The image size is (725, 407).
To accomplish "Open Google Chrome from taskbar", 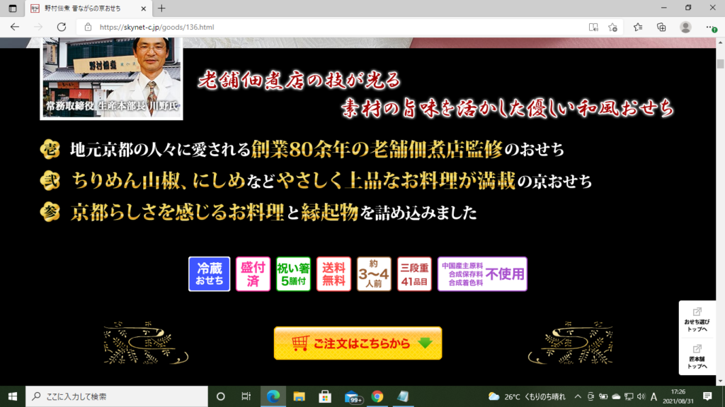I will [x=377, y=396].
